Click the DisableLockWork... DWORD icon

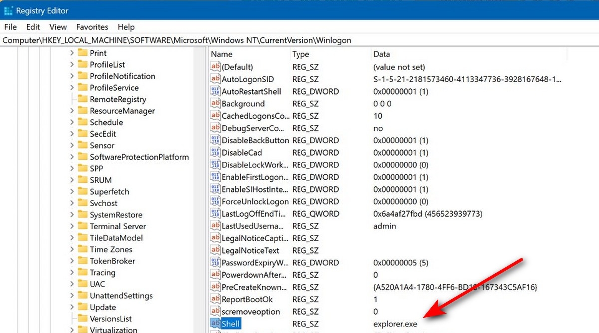click(x=216, y=165)
